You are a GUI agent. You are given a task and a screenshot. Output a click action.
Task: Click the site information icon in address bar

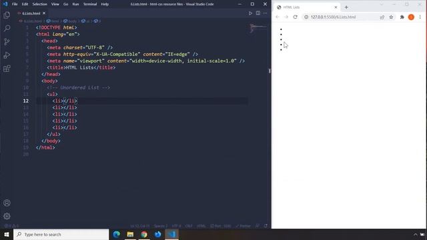306,17
